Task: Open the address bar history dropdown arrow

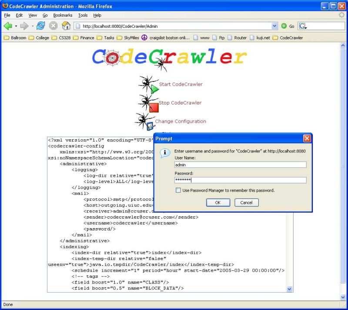Action: click(x=274, y=26)
